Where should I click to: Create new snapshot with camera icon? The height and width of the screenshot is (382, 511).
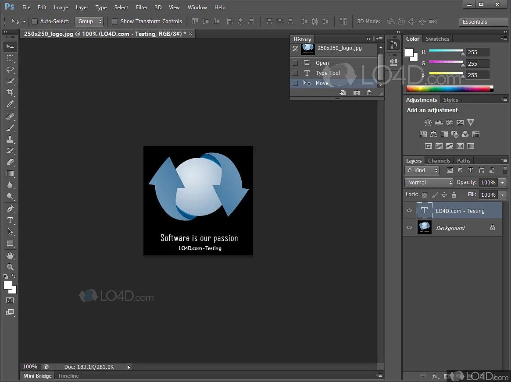tap(357, 93)
